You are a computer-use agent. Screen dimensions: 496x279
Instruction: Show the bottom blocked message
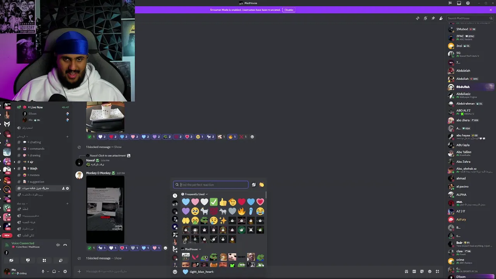click(118, 258)
